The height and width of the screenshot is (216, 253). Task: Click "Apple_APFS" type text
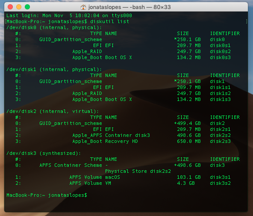coord(87,135)
